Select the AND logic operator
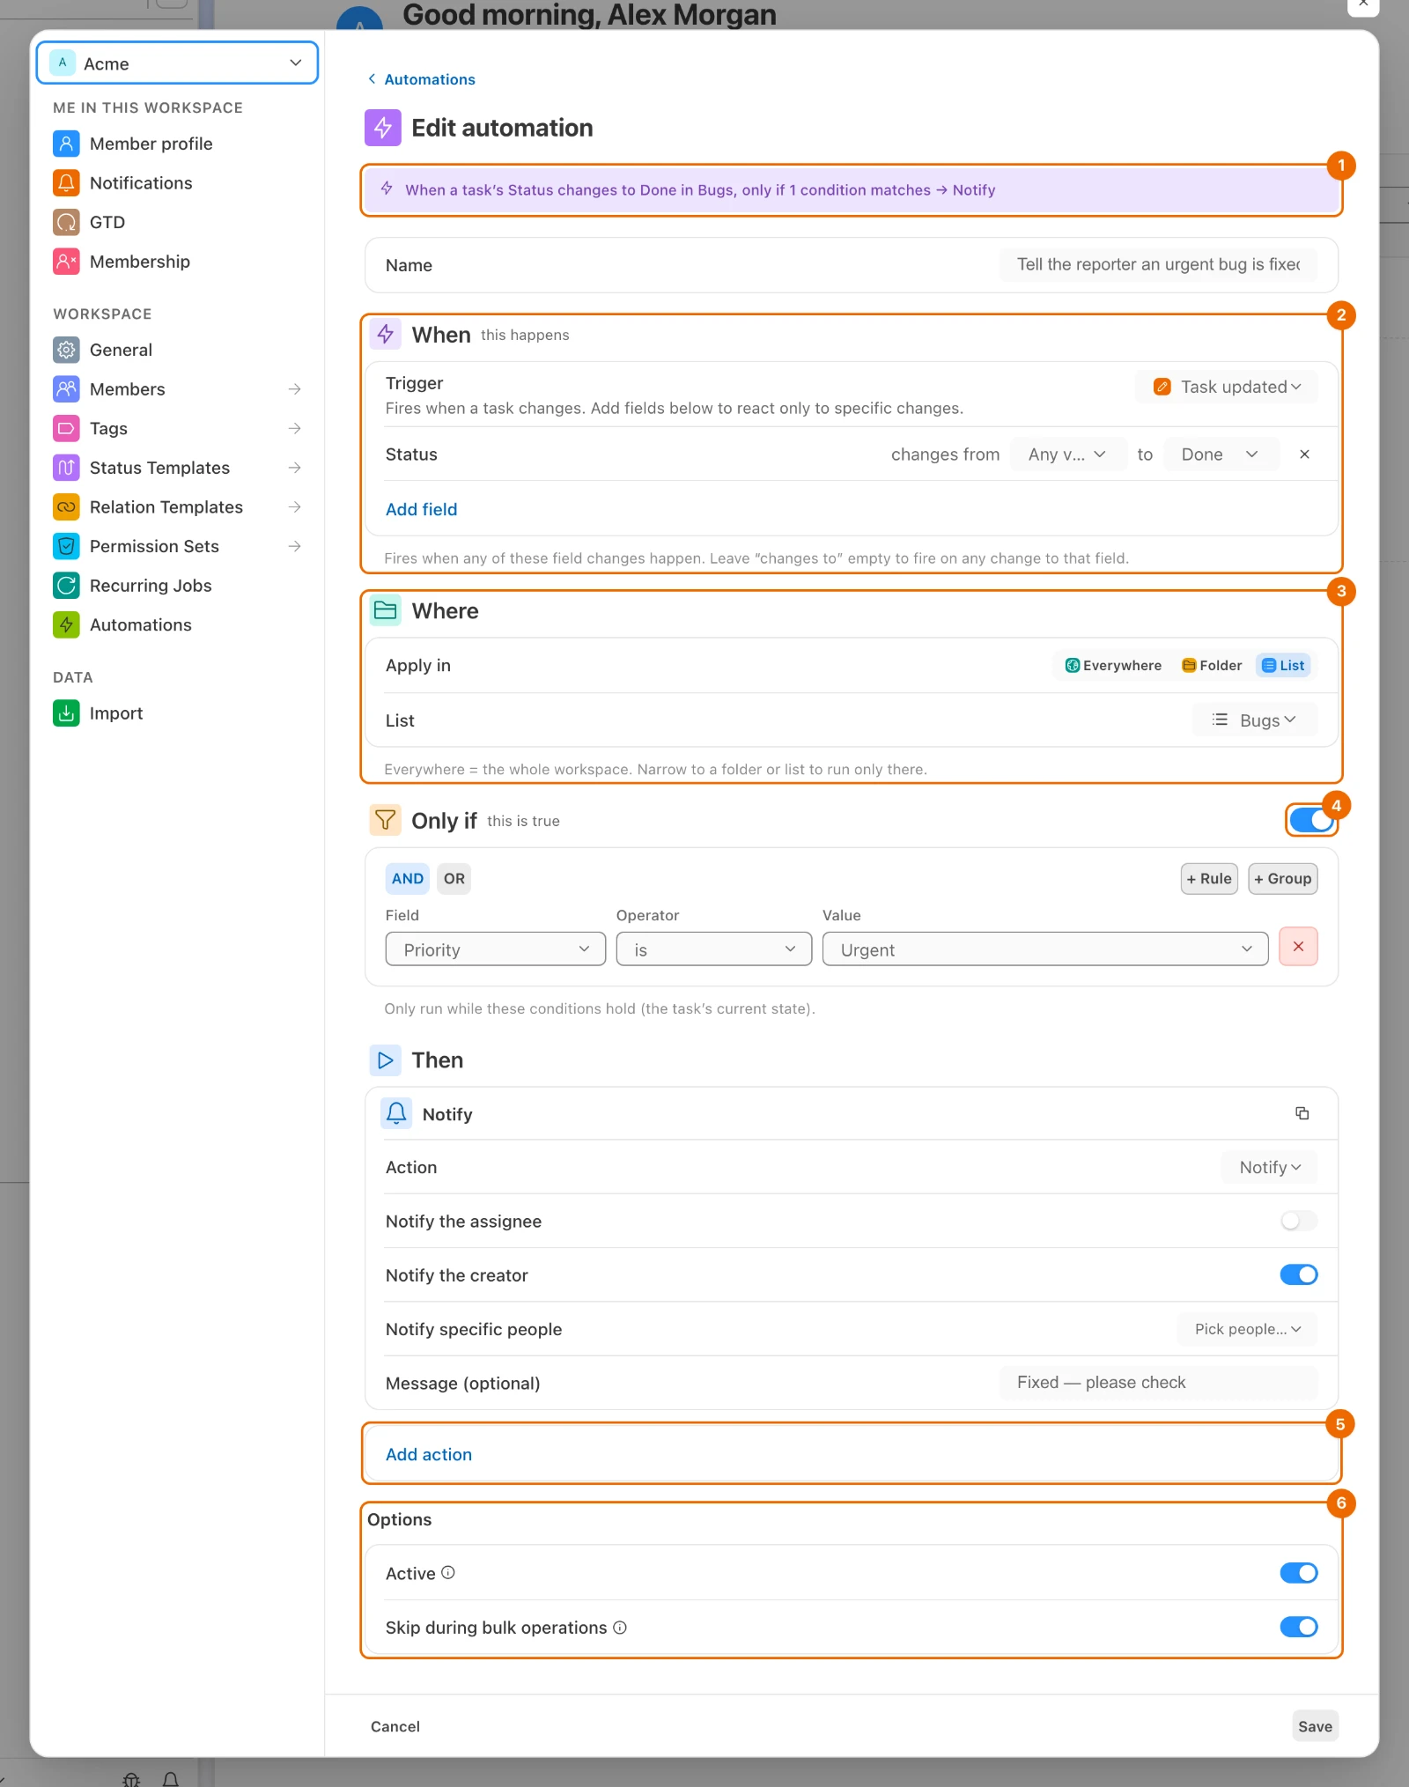This screenshot has height=1787, width=1409. coord(408,878)
